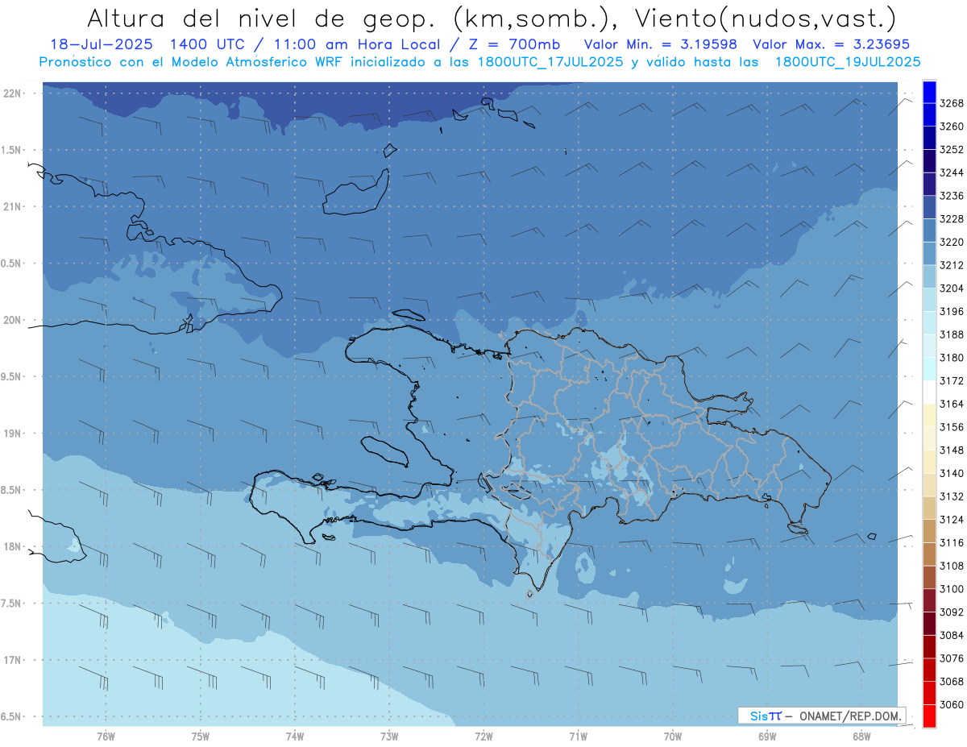The width and height of the screenshot is (967, 747).
Task: Click the color bar label 3268
Action: pos(951,103)
